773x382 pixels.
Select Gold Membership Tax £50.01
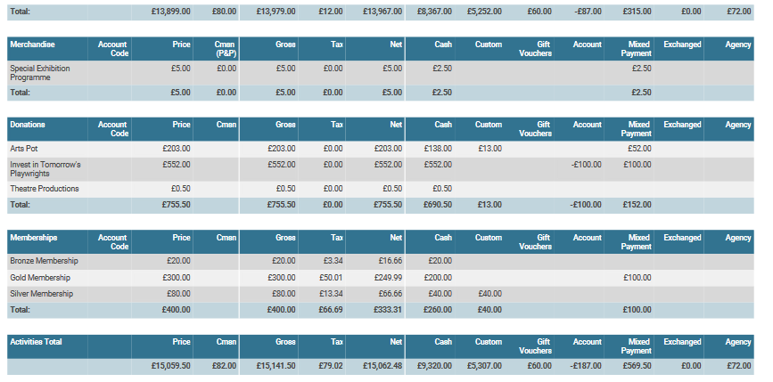[x=331, y=278]
